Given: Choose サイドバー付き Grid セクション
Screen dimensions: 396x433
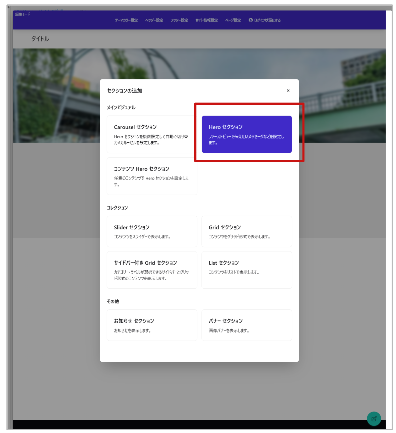Looking at the screenshot, I should 152,270.
